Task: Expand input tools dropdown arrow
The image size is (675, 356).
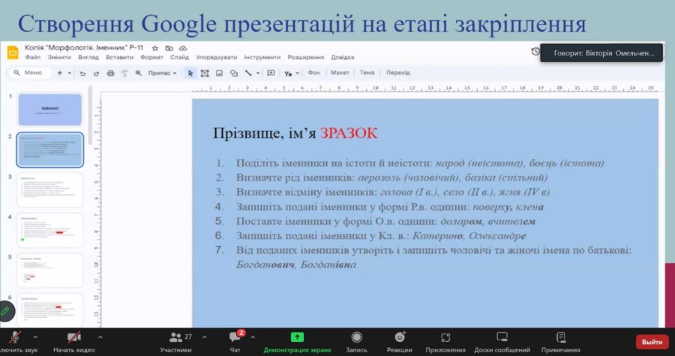Action: point(297,73)
